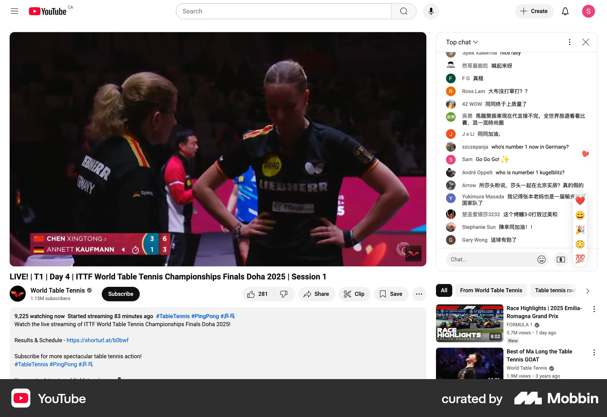
Task: Open the Create menu
Action: (534, 11)
